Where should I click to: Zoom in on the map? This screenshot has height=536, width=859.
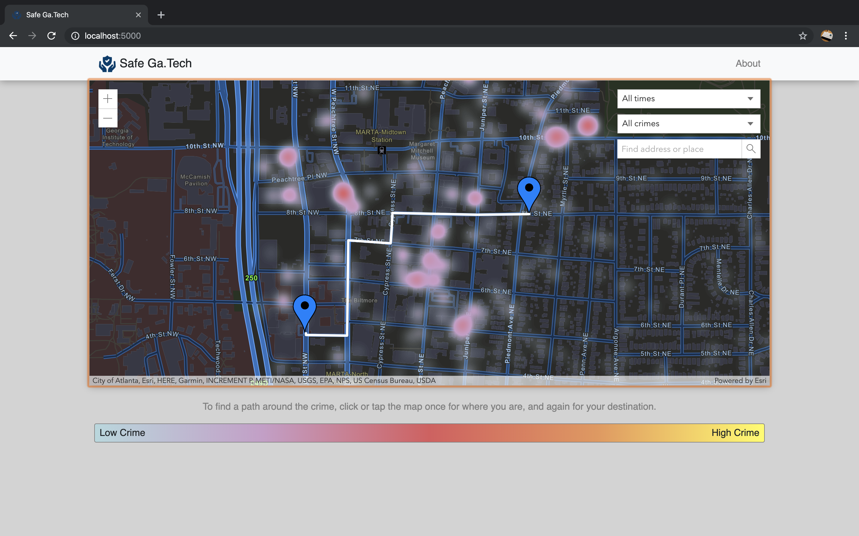(108, 99)
